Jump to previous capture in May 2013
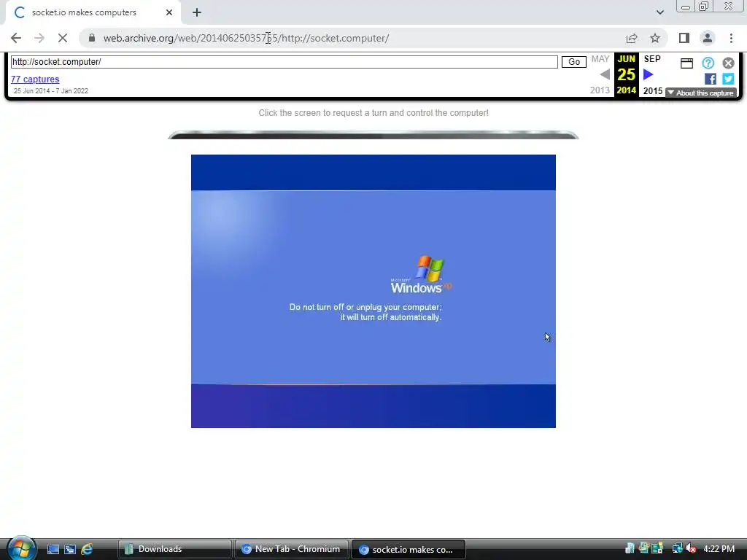The height and width of the screenshot is (560, 747). 605,74
